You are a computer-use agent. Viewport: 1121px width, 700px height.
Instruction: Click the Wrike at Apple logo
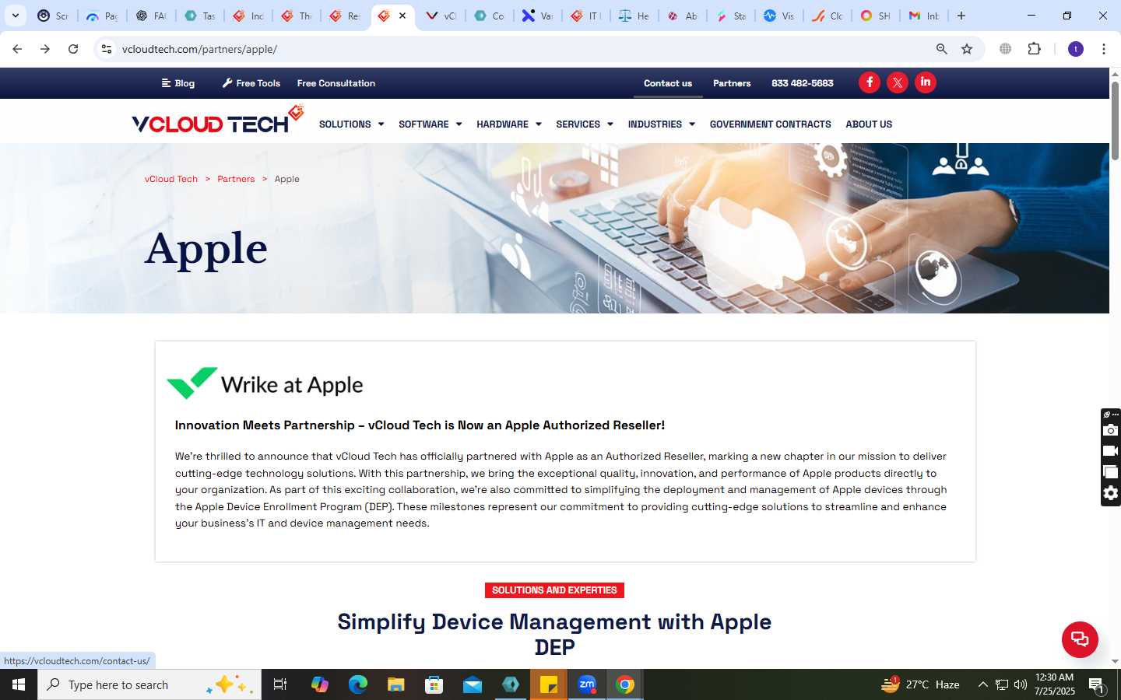(x=265, y=383)
